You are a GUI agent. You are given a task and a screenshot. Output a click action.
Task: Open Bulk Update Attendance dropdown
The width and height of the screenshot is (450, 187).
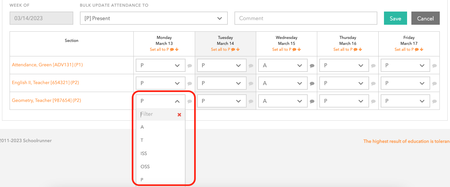(154, 18)
